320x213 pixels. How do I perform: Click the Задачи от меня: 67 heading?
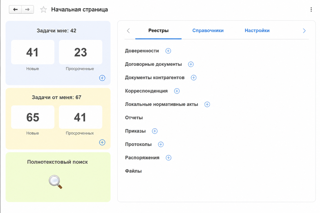57,97
